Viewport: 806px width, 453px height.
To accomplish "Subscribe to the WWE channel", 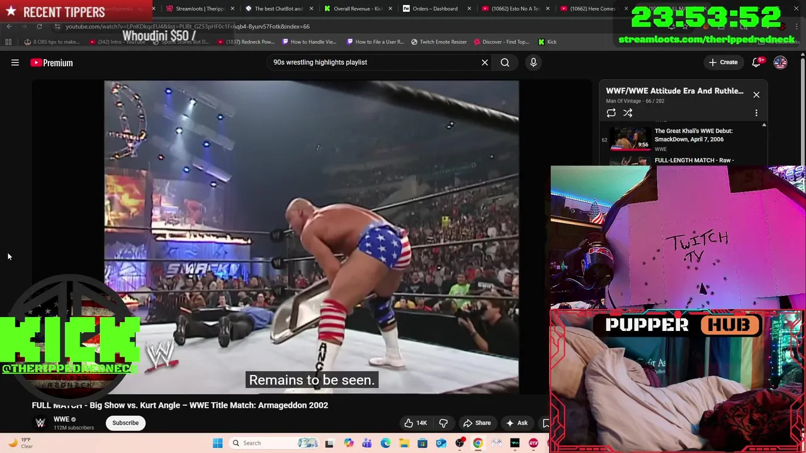I will pyautogui.click(x=125, y=423).
